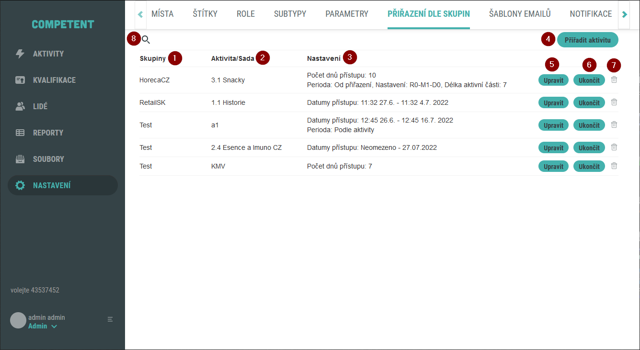Click the 2.4 Esence a Imuno CZ cell
The height and width of the screenshot is (350, 640).
246,147
